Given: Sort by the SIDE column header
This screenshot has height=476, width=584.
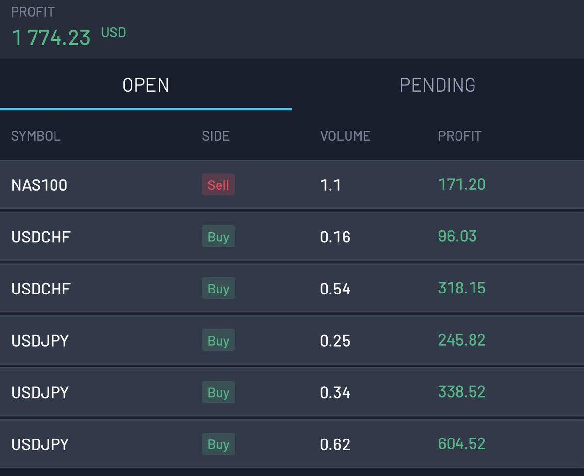Looking at the screenshot, I should coord(216,136).
